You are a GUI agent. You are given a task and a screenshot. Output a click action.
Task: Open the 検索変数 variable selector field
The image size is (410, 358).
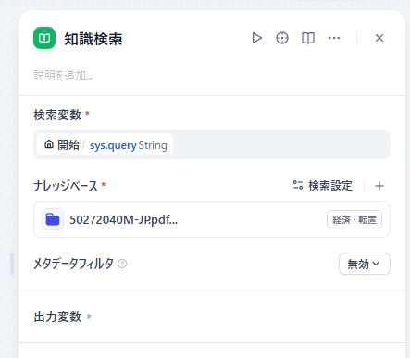click(212, 144)
